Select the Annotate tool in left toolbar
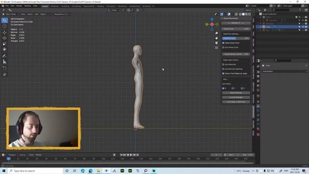This screenshot has height=174, width=309. pos(4,56)
